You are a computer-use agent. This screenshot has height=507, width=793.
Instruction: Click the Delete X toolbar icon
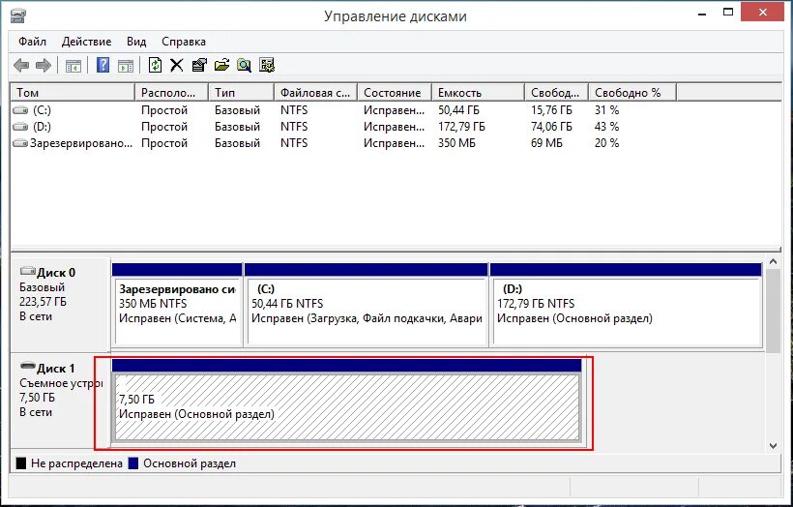point(177,65)
